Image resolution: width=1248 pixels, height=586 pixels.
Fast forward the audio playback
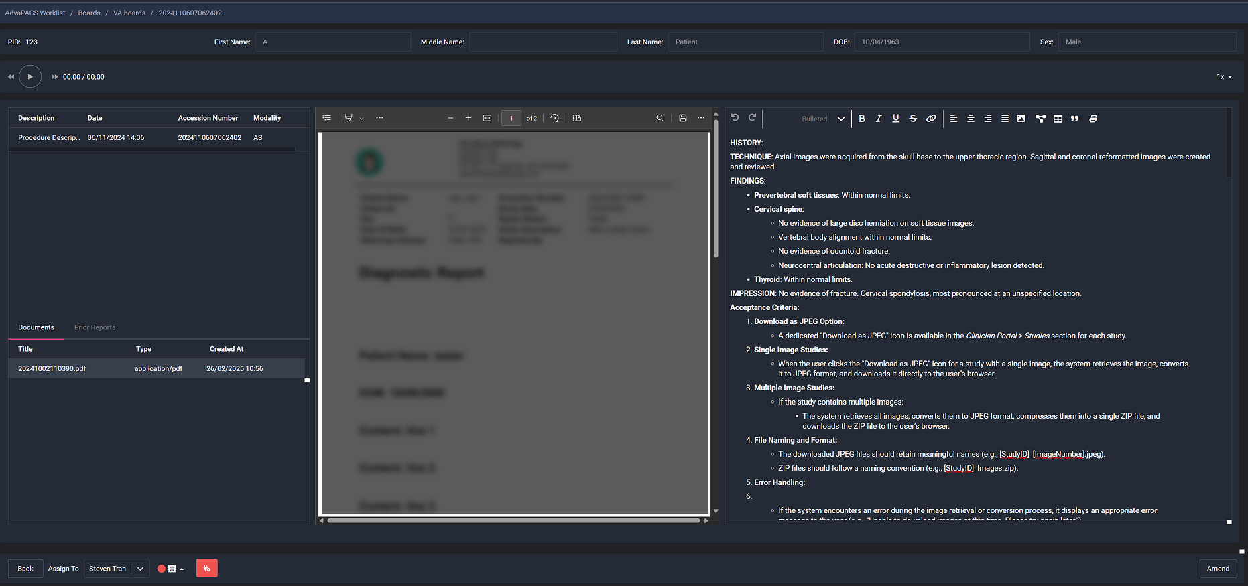(54, 77)
